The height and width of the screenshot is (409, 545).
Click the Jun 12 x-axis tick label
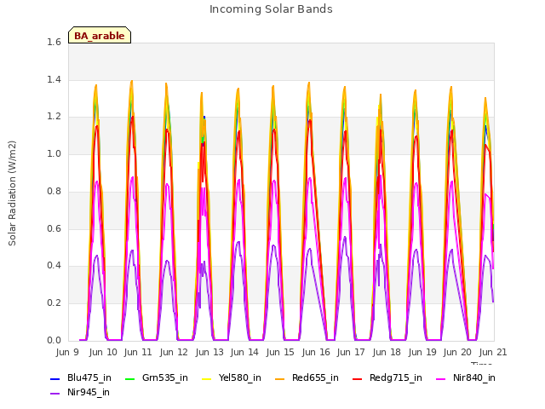pyautogui.click(x=174, y=352)
